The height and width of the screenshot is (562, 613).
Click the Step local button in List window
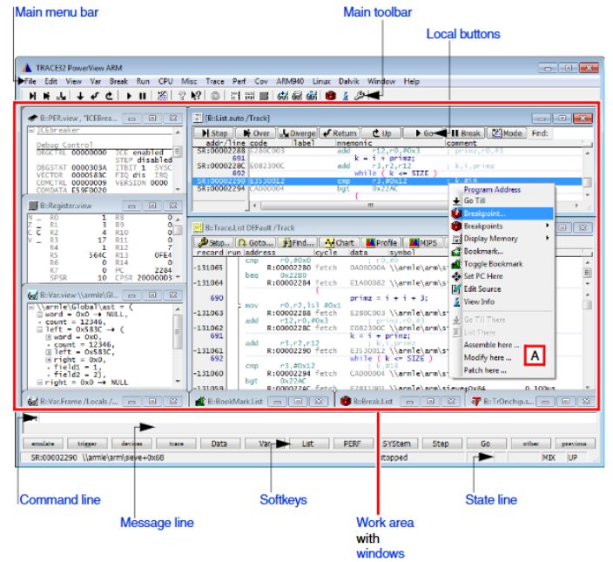point(214,133)
